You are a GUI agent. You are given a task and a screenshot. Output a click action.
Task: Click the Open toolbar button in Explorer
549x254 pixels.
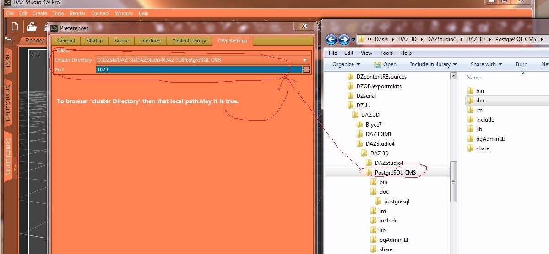385,64
